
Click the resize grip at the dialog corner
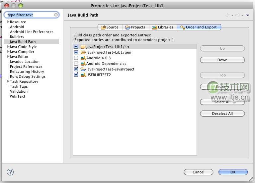coord(251,179)
